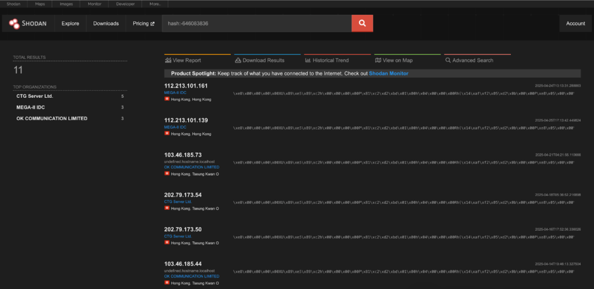Screen dimensions: 594x289
Task: Click the Hong Kong flag under 103.46.185.44
Action: 167,282
